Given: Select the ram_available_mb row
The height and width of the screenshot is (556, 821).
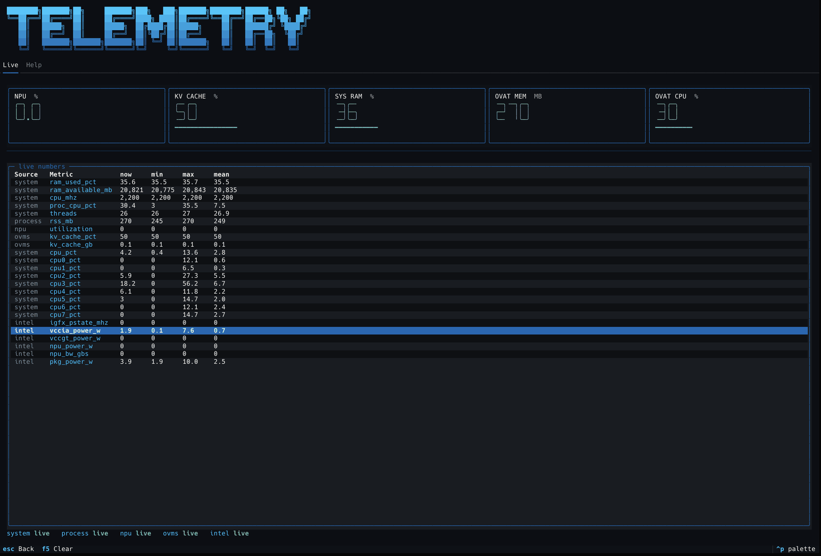Looking at the screenshot, I should point(409,190).
